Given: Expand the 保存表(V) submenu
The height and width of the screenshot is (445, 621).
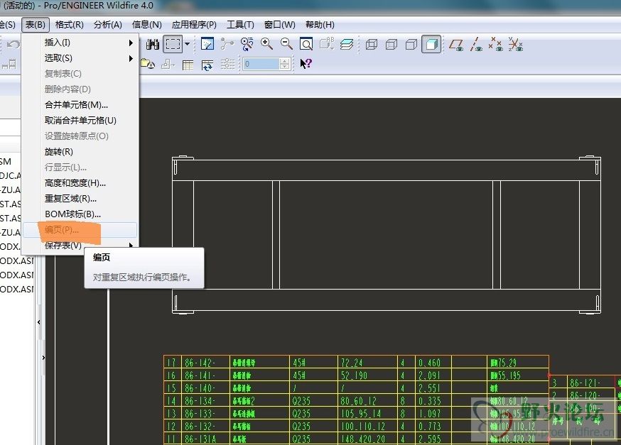Looking at the screenshot, I should [80, 246].
